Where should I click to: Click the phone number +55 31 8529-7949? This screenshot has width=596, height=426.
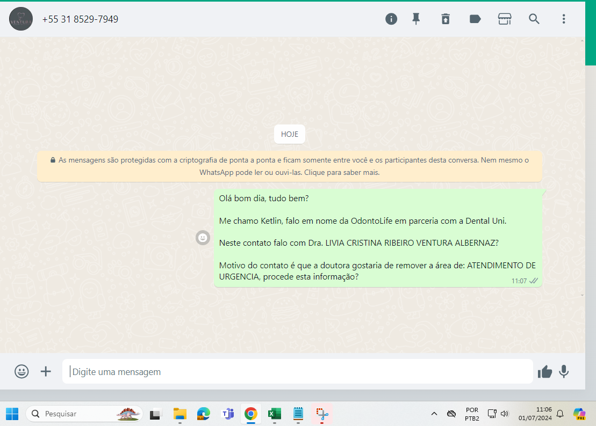click(x=80, y=19)
